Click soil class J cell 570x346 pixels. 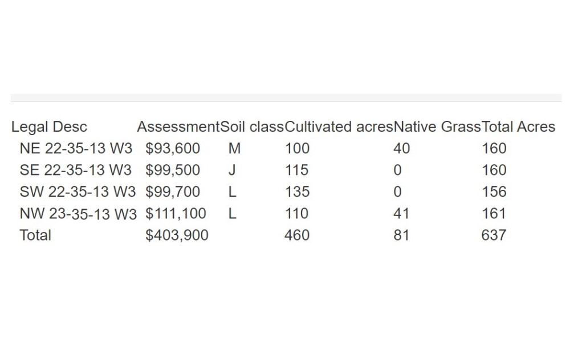[x=232, y=170]
